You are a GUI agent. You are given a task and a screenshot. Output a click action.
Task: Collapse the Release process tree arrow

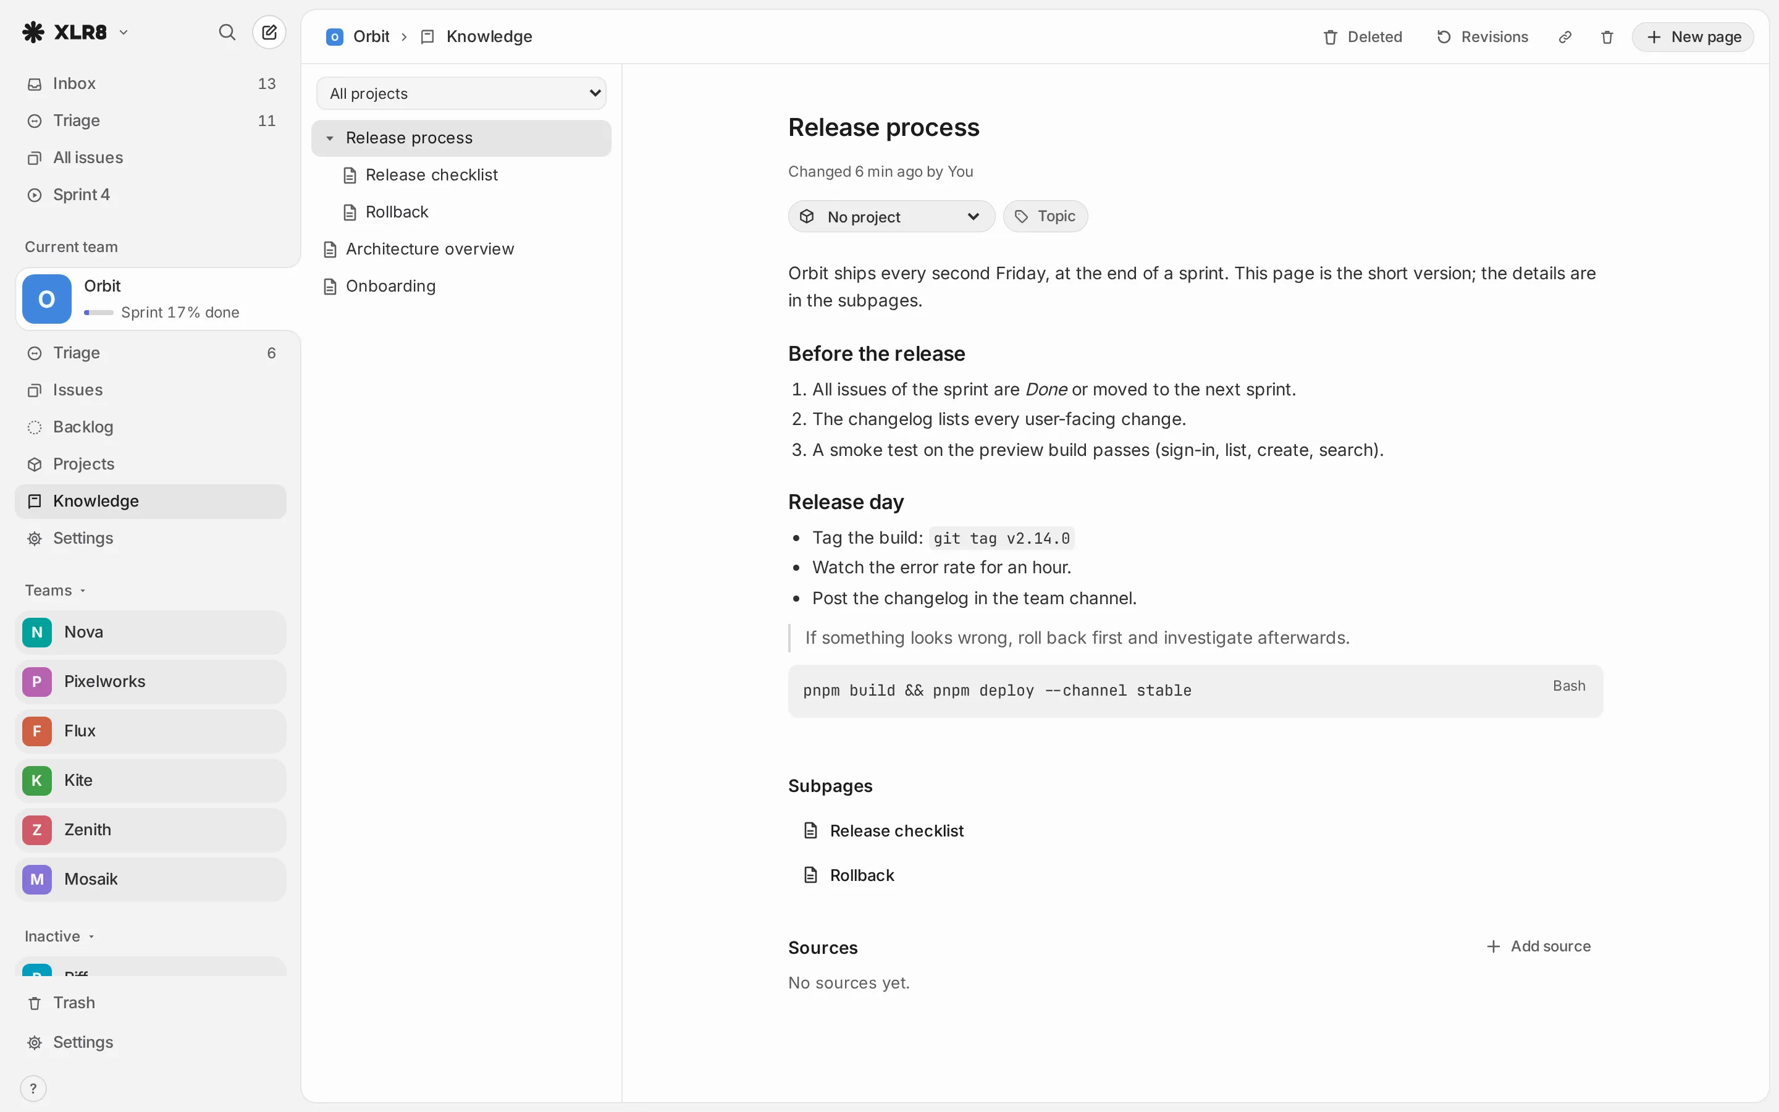pyautogui.click(x=330, y=138)
